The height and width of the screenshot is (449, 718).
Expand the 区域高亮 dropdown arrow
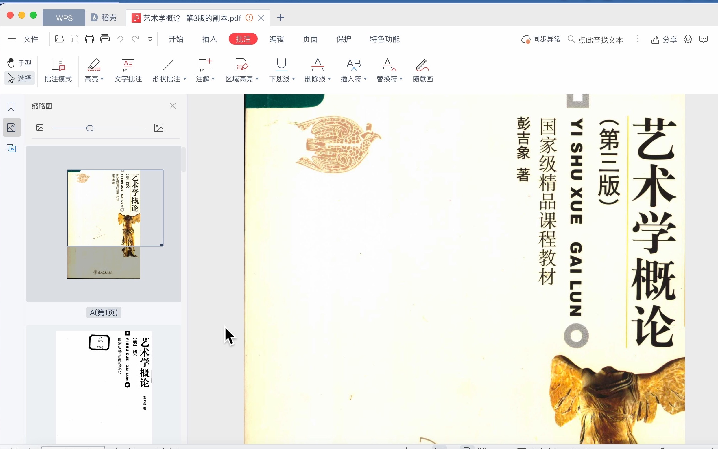tap(257, 79)
